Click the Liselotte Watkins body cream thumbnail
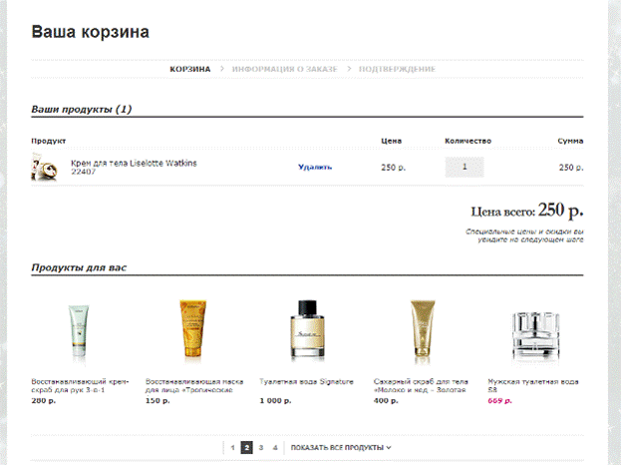This screenshot has width=621, height=465. (x=44, y=167)
